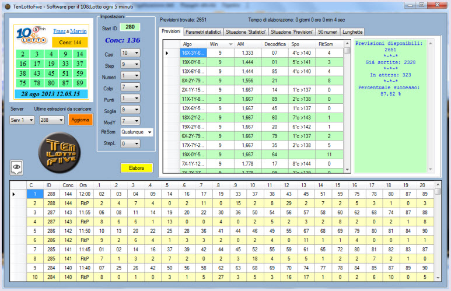Open the Ultime estrazioni 288 dropdown

click(x=51, y=120)
